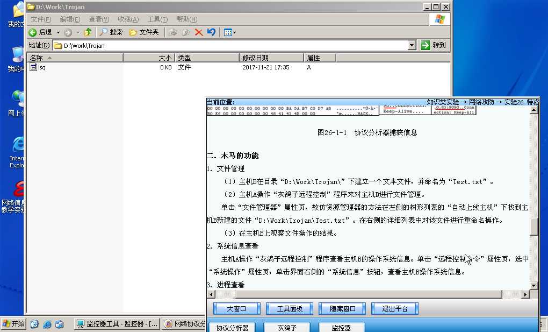Switch to the 协议分析器 tab
The height and width of the screenshot is (332, 548).
pos(232,328)
